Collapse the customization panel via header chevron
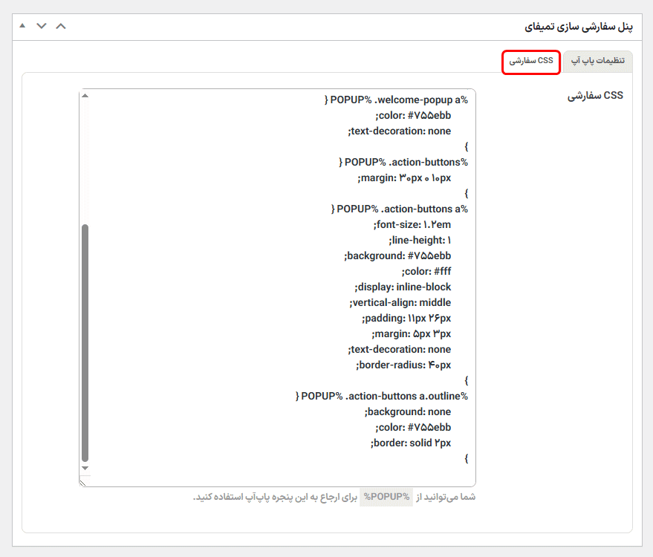Viewport: 653px width, 557px height. 42,26
